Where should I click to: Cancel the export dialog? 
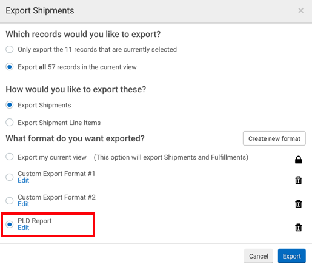click(259, 256)
